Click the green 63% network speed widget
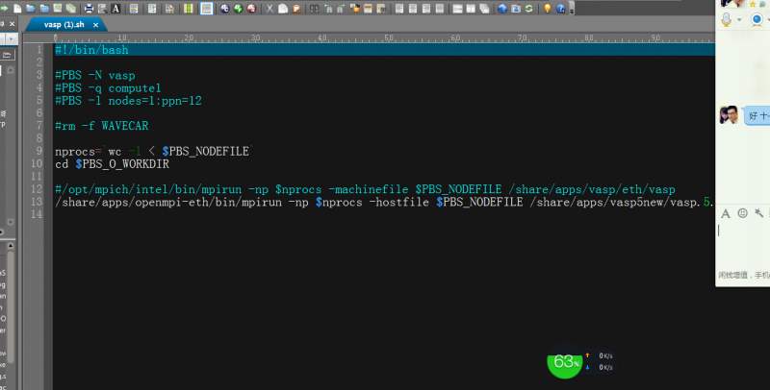The width and height of the screenshot is (770, 390). click(564, 361)
